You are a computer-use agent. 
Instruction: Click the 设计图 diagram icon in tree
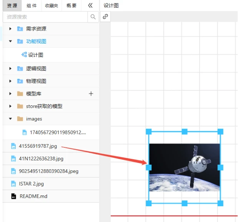(x=24, y=55)
